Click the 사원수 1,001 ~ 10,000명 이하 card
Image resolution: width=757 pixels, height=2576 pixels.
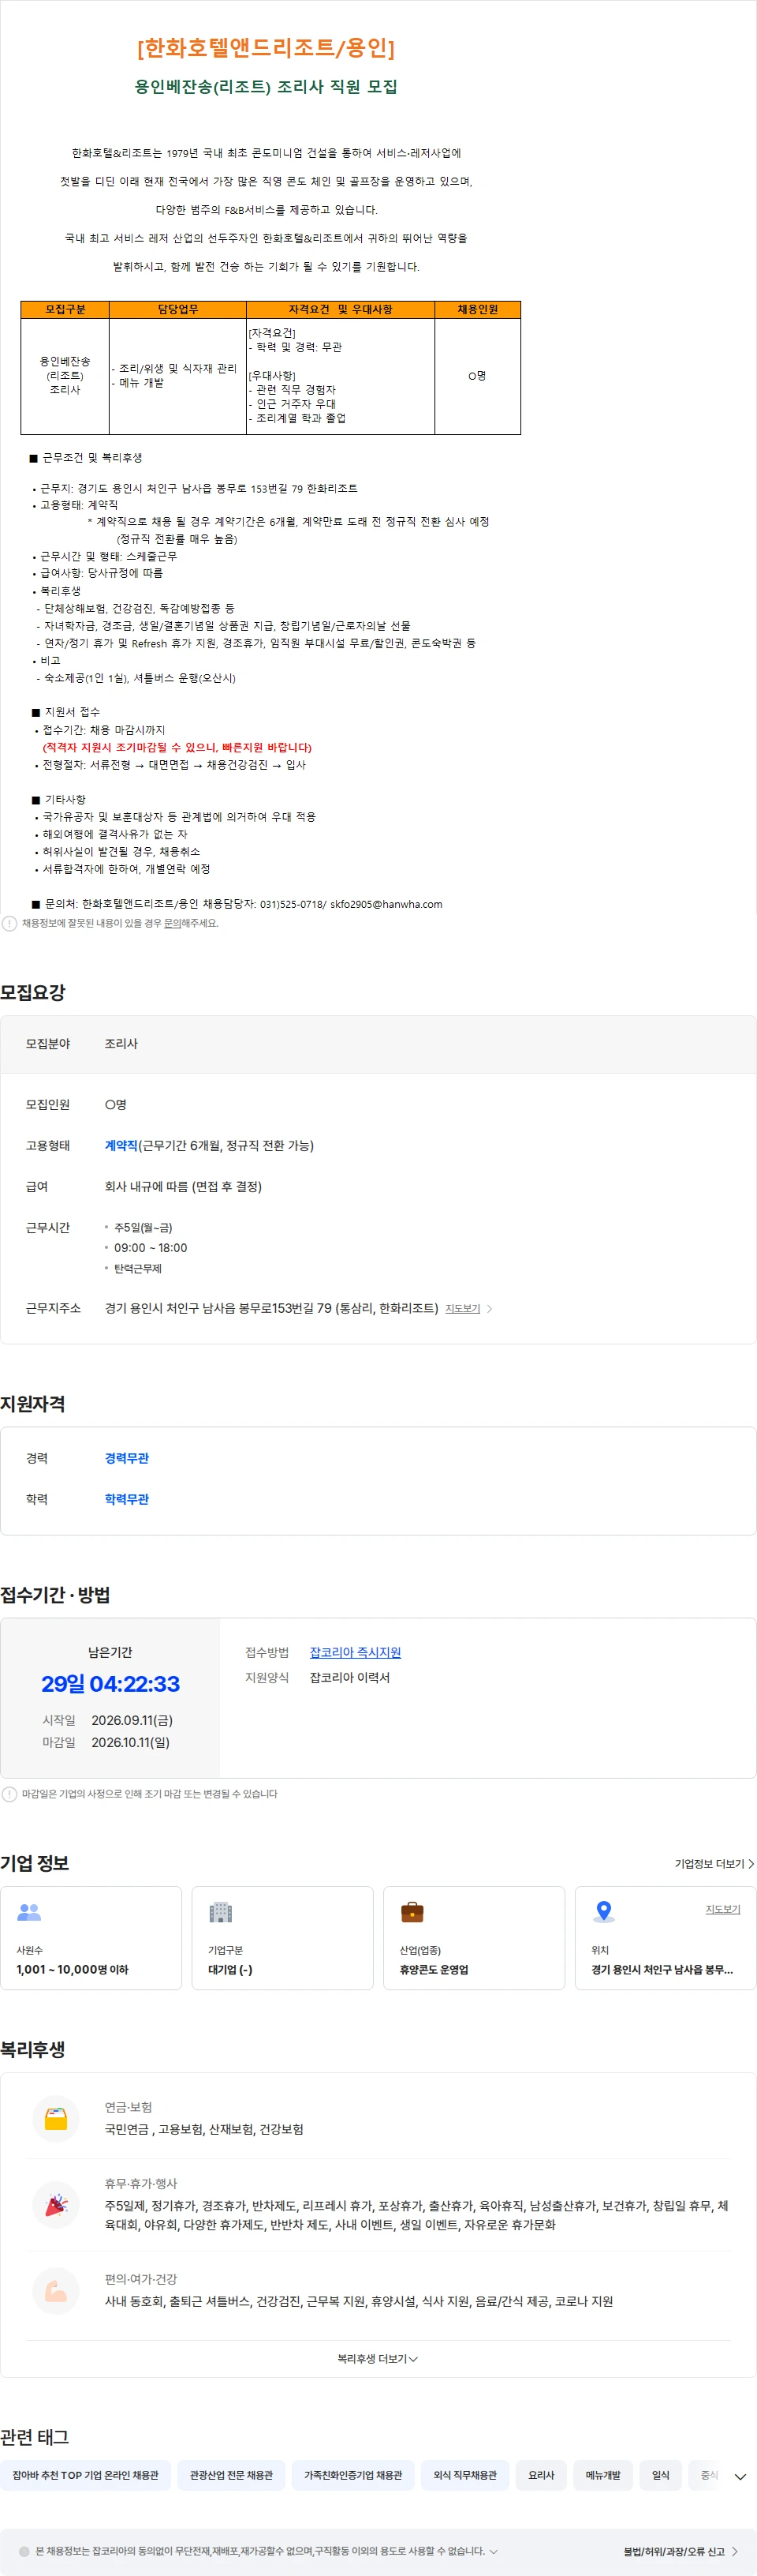point(91,1937)
